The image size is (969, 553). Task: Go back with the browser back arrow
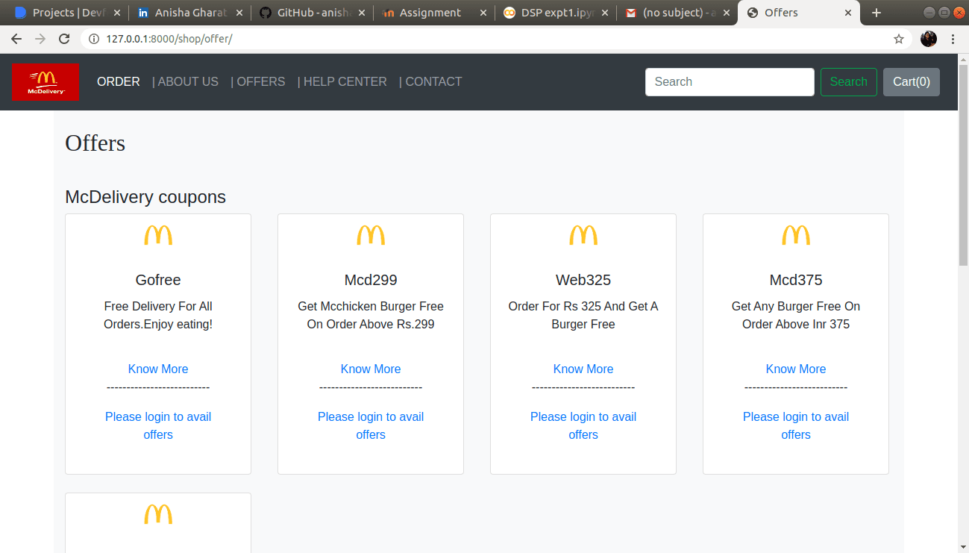[x=16, y=39]
